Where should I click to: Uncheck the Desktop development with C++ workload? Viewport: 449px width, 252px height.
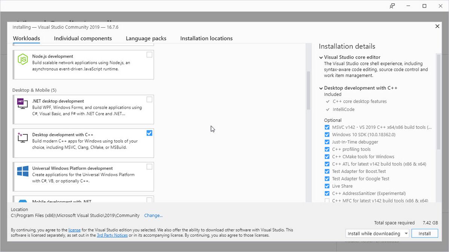pos(149,133)
